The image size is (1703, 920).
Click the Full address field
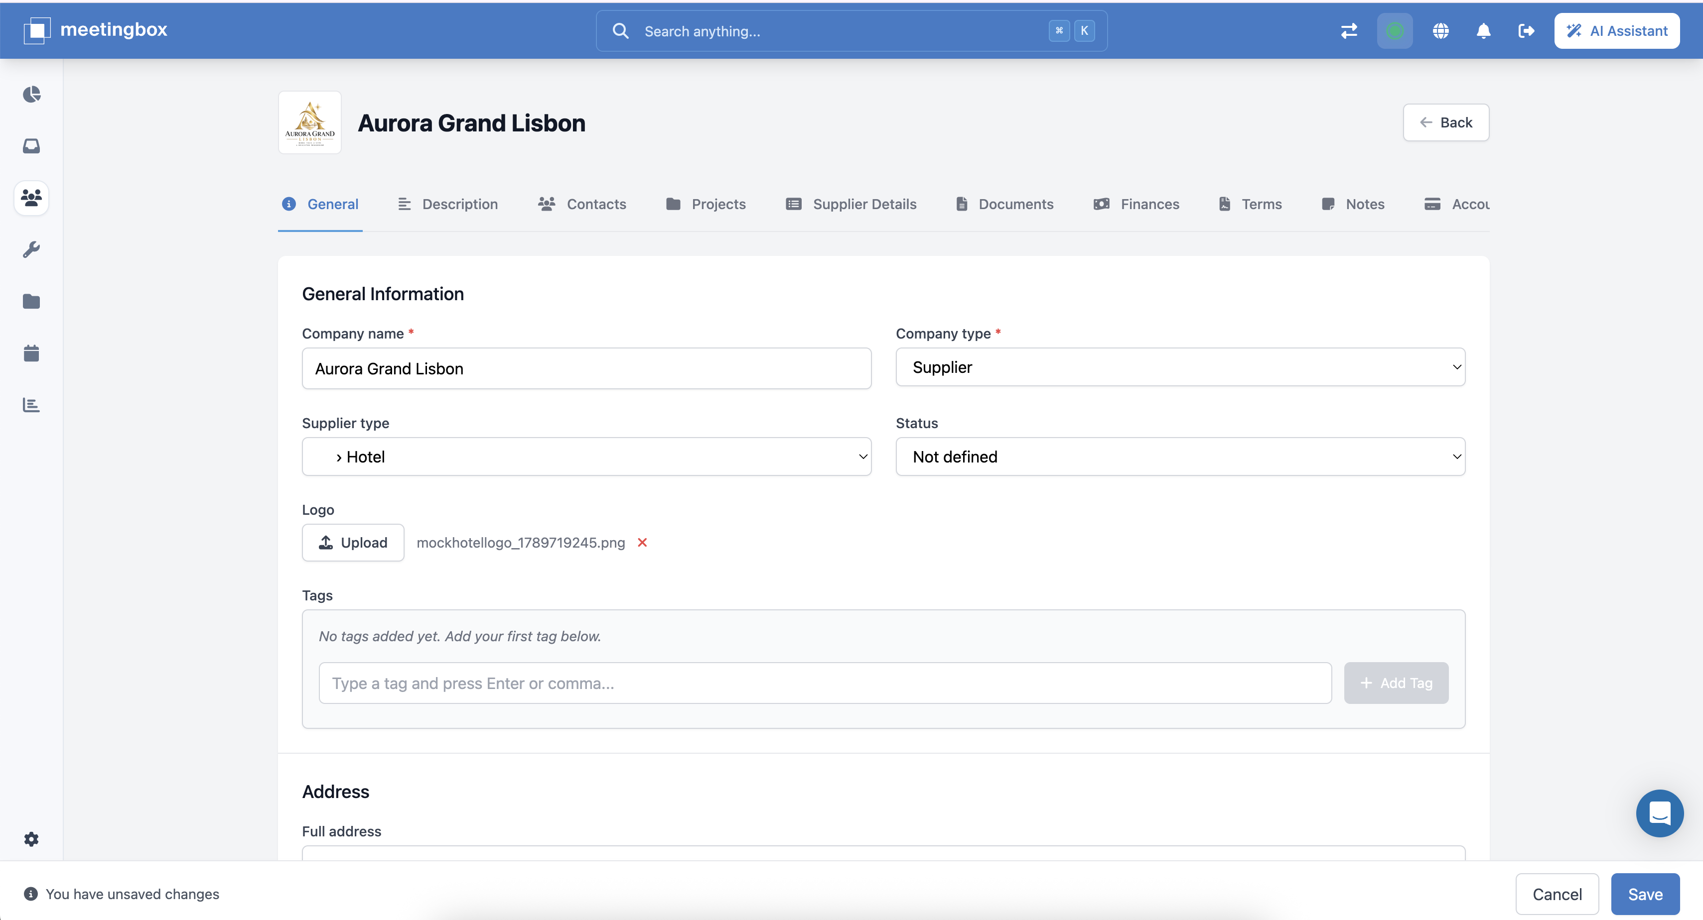pos(883,853)
